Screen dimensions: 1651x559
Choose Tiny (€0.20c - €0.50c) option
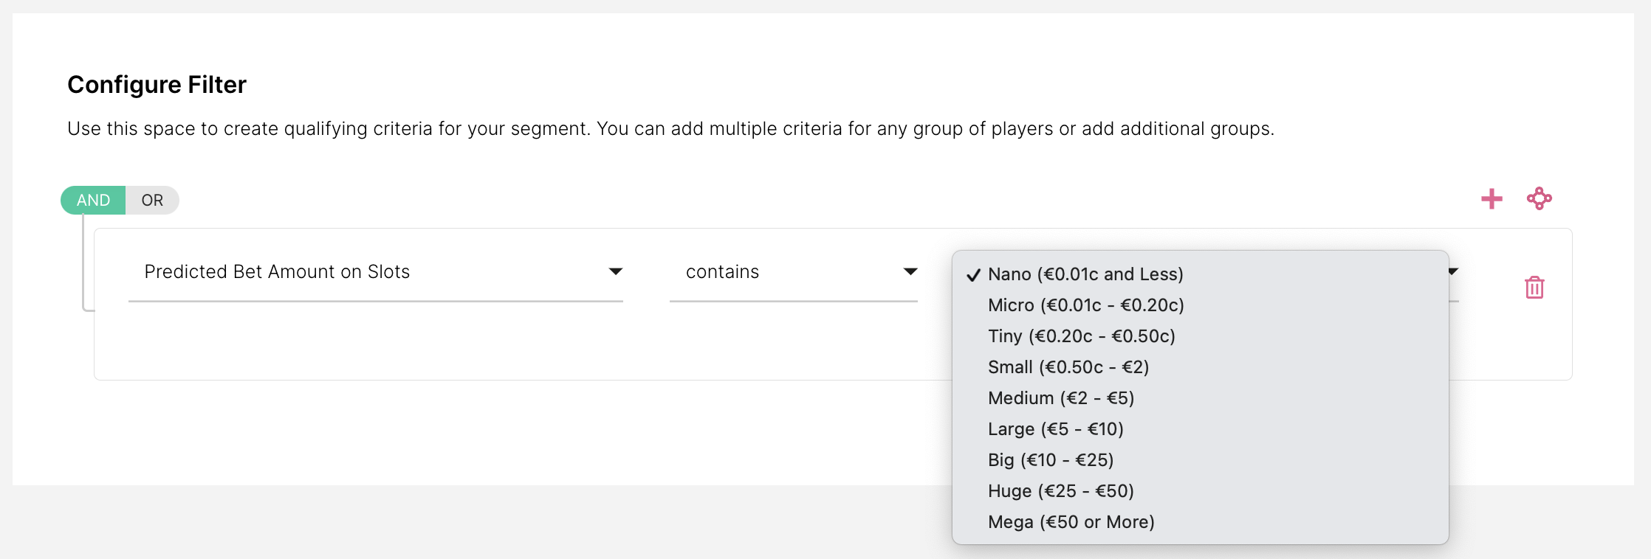click(1081, 336)
